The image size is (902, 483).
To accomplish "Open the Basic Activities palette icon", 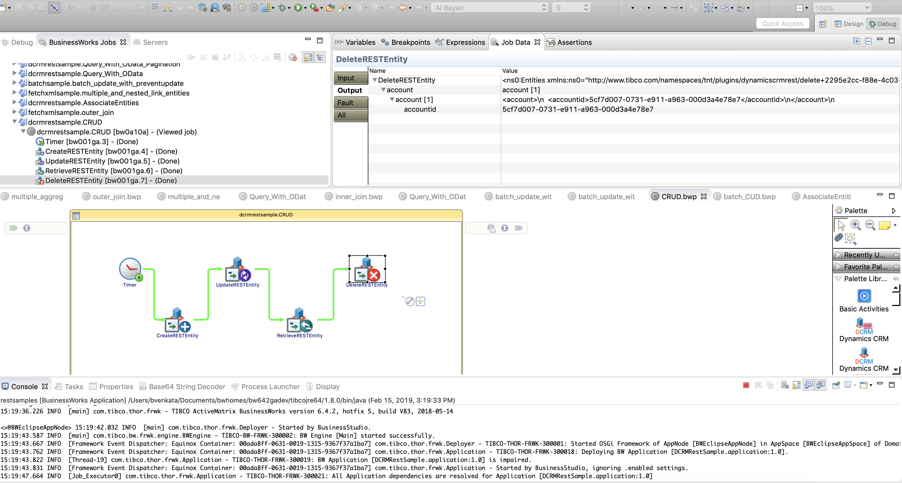I will [864, 296].
